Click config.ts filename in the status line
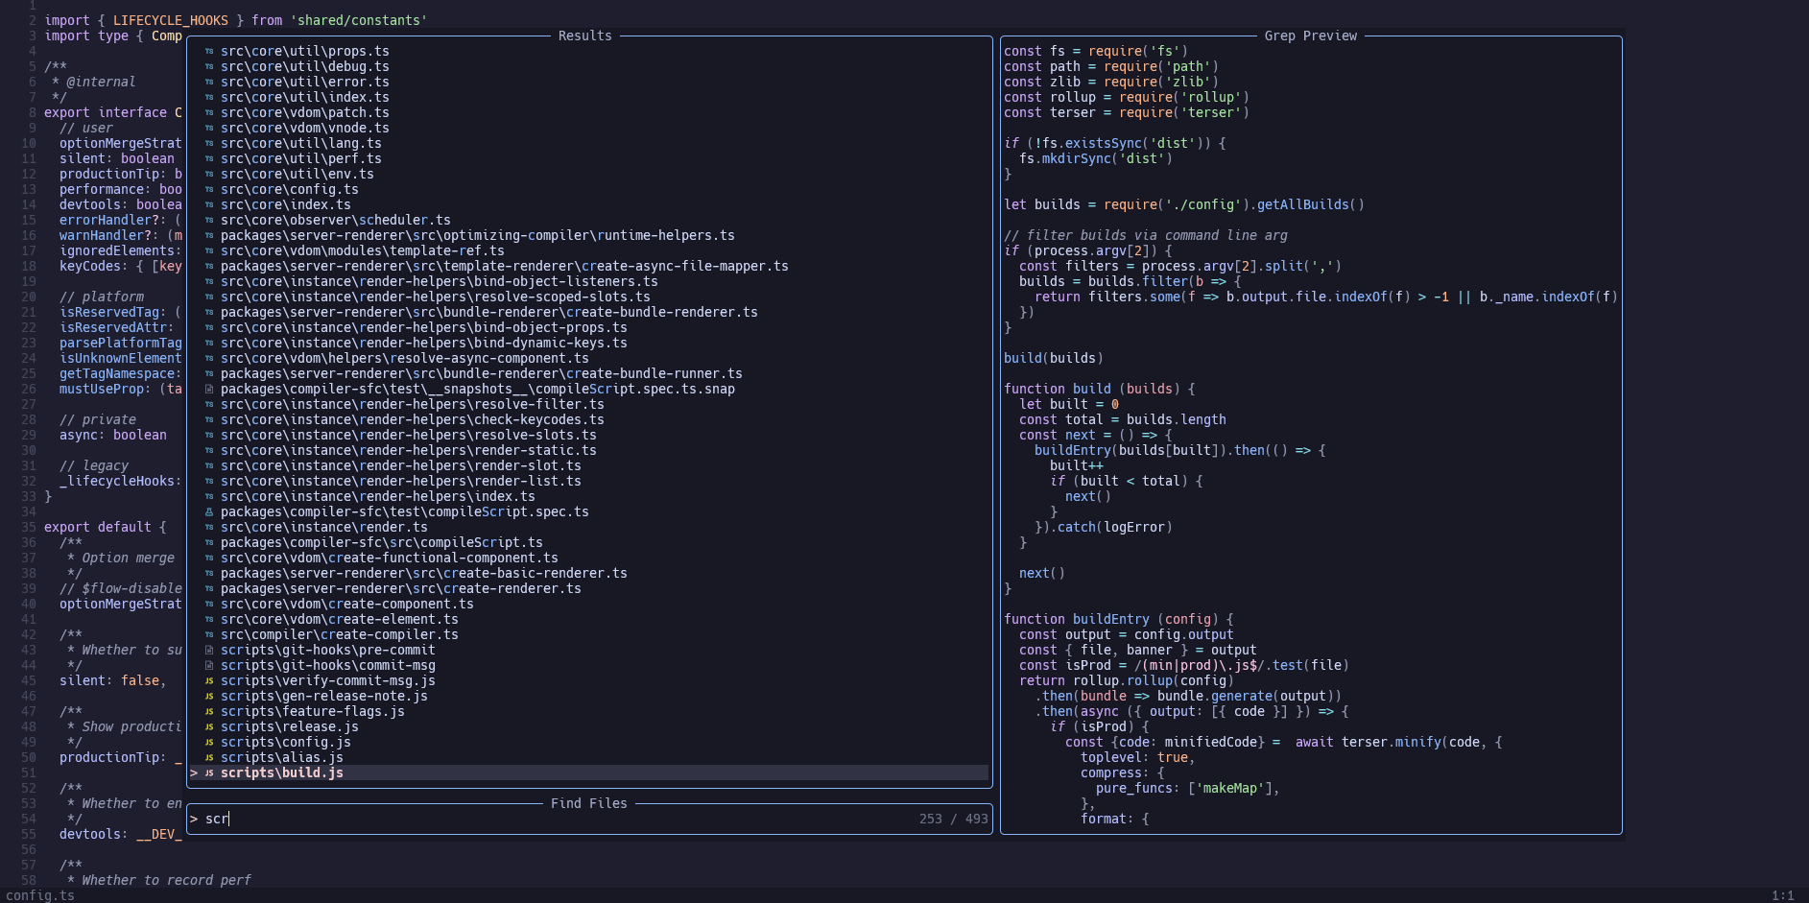This screenshot has height=903, width=1809. (40, 895)
